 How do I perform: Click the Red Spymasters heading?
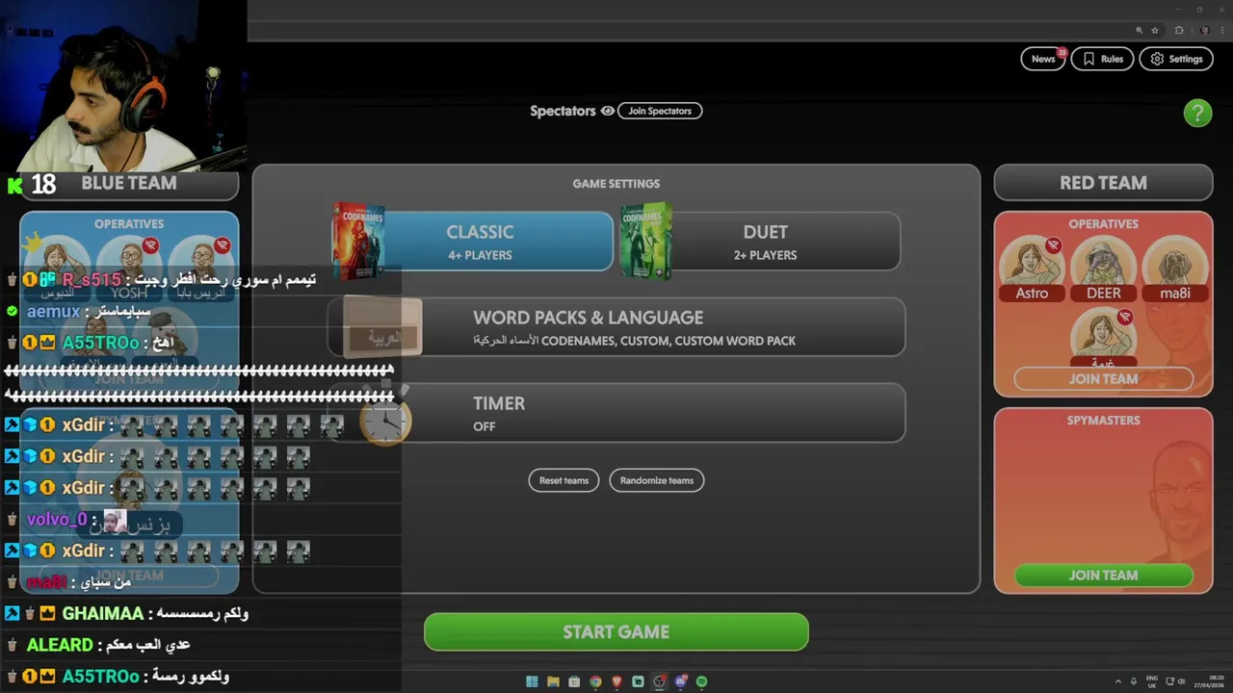(x=1103, y=421)
